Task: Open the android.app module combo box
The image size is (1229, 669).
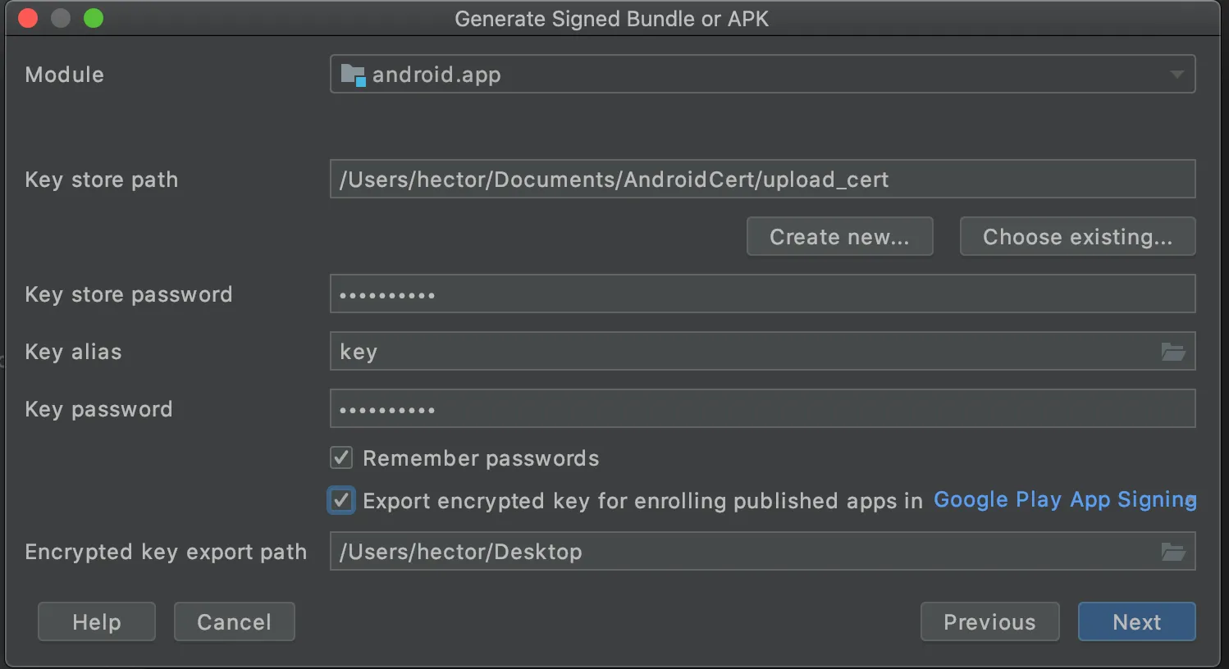Action: (761, 75)
